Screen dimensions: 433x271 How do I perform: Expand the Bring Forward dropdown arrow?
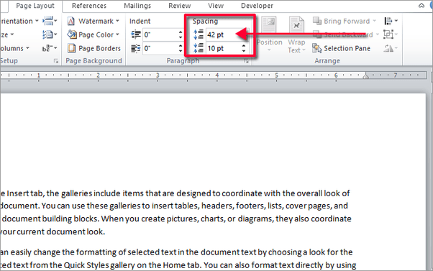pos(375,21)
